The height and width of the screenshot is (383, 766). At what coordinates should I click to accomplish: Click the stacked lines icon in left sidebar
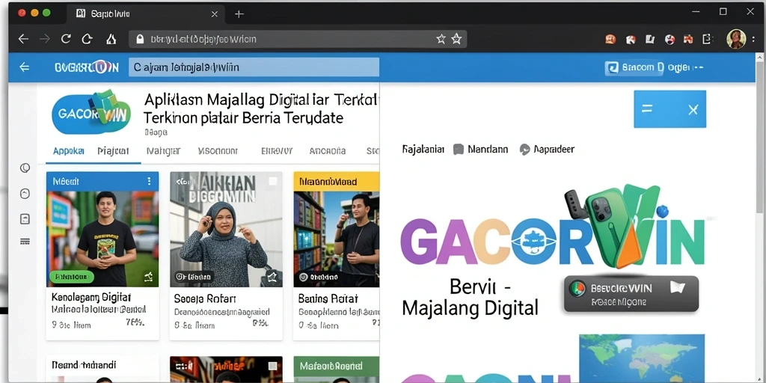(25, 242)
